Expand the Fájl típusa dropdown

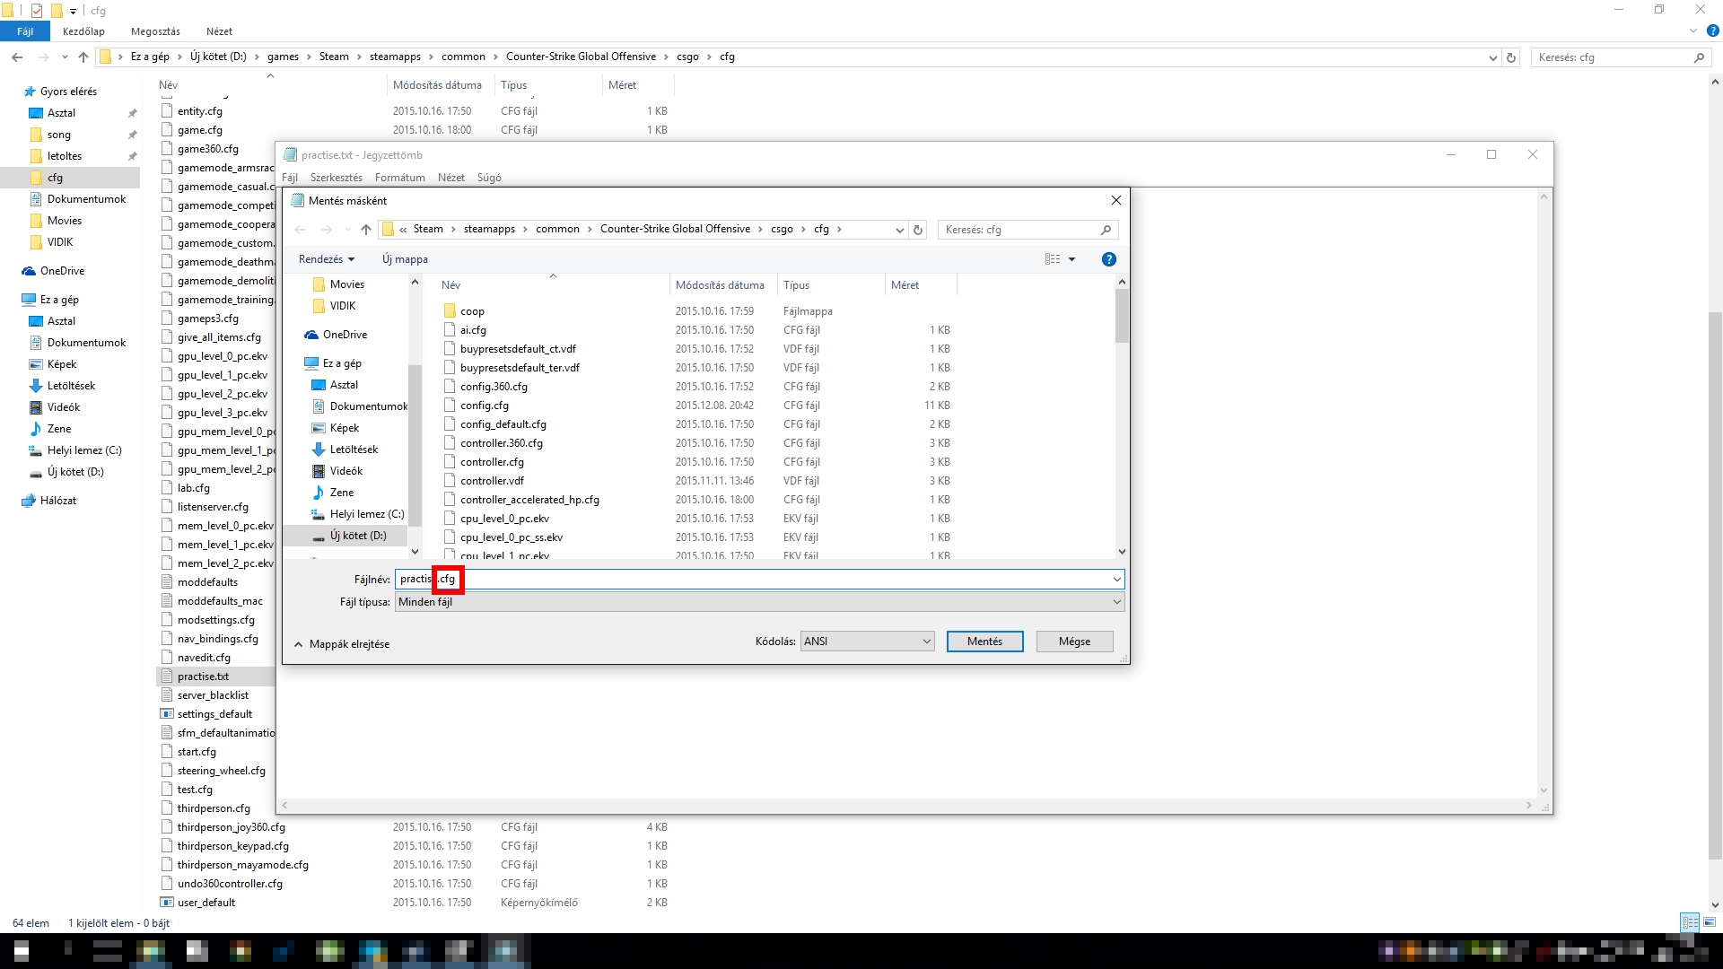pos(759,602)
